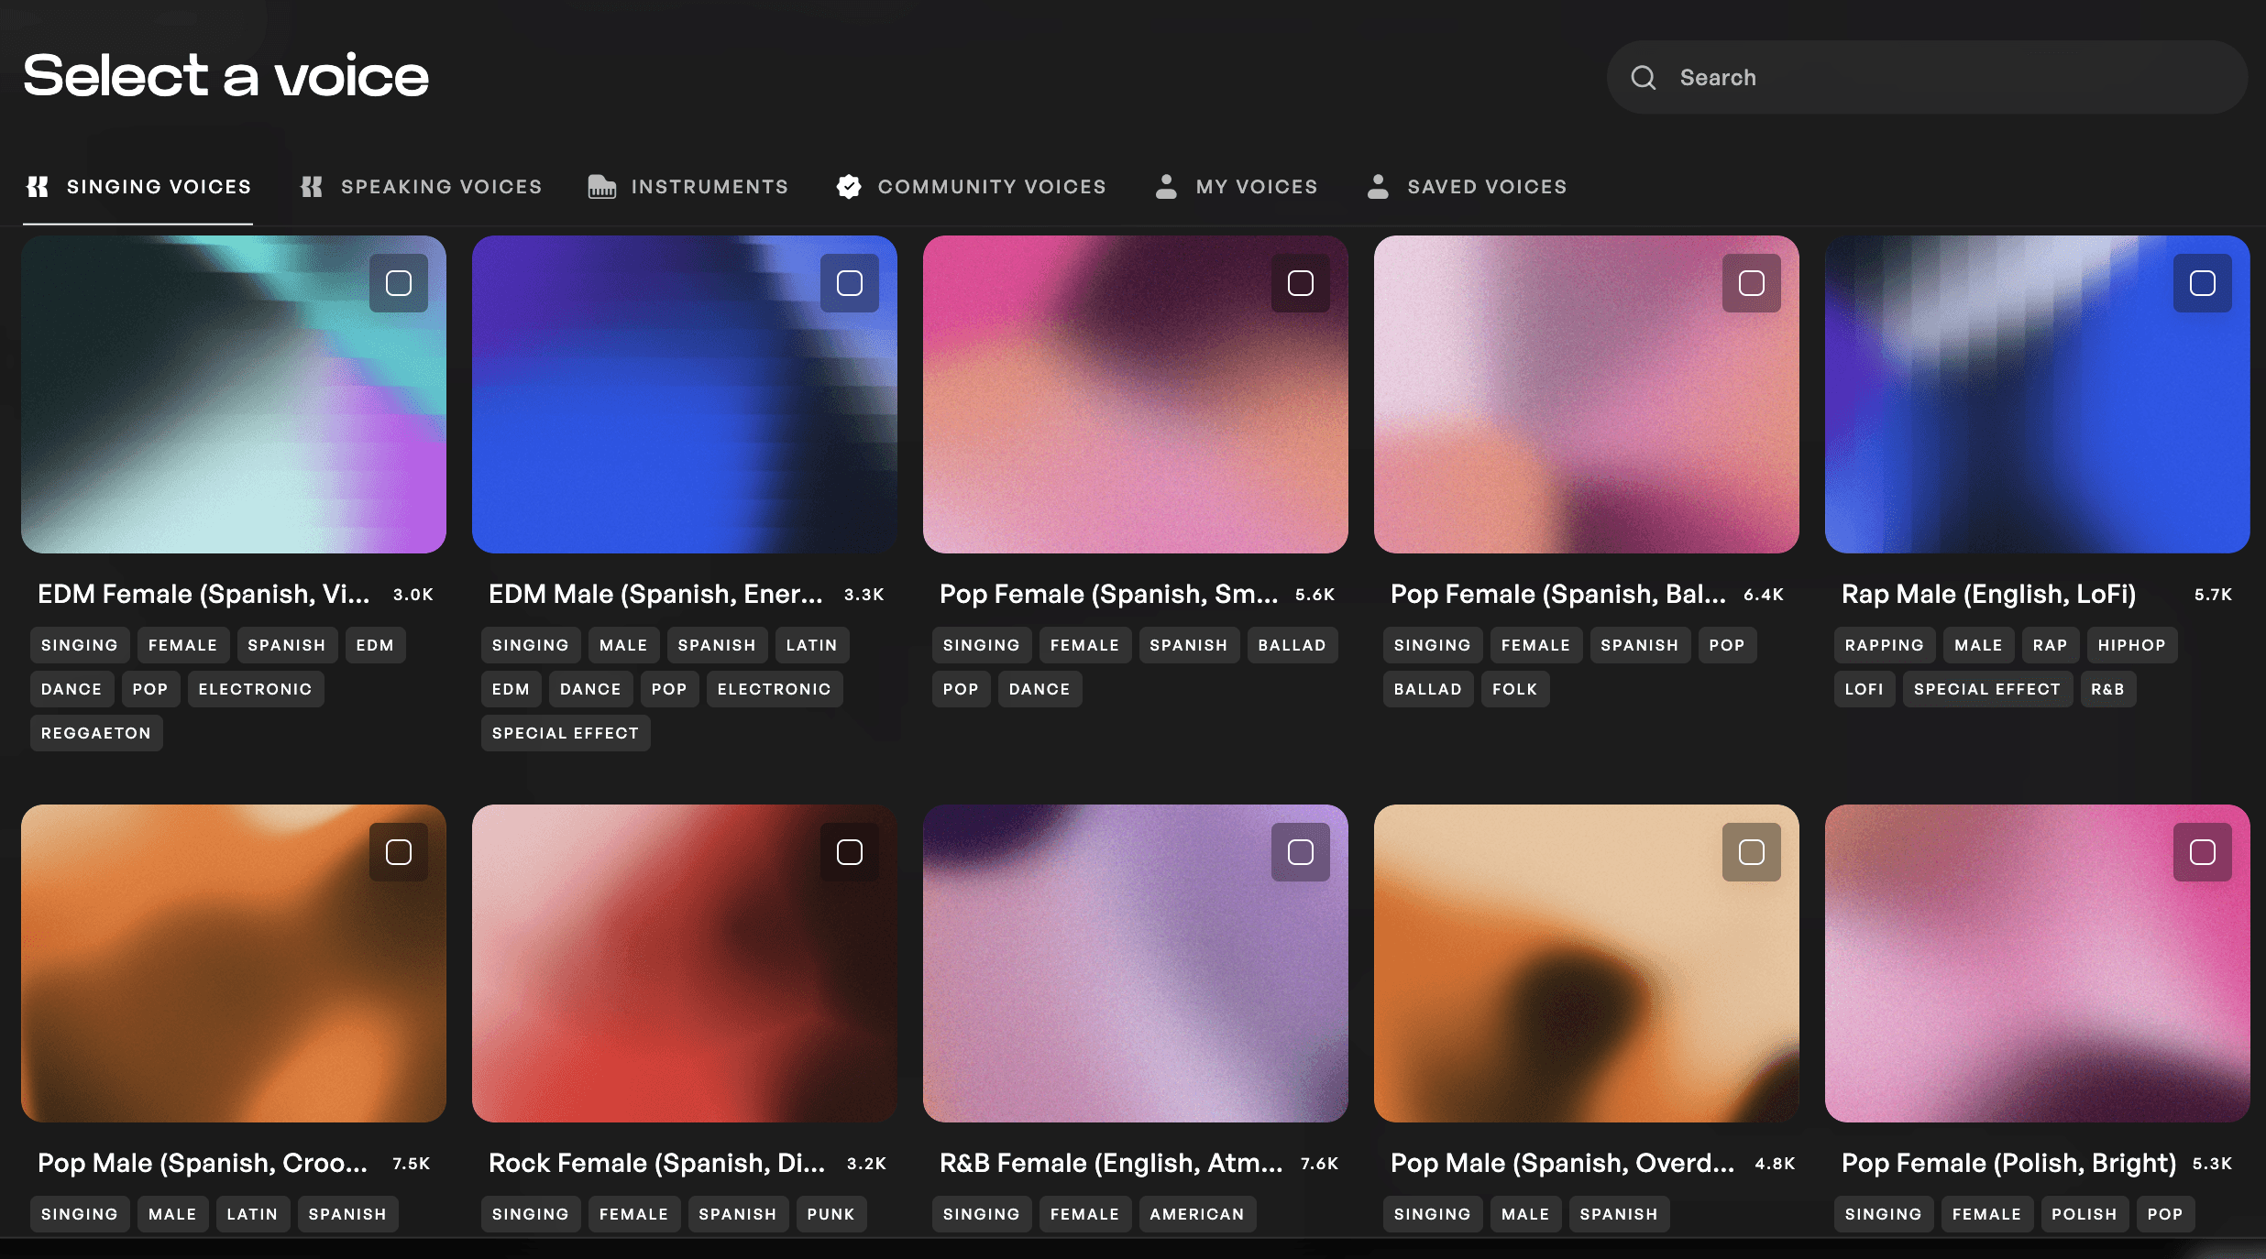The height and width of the screenshot is (1259, 2266).
Task: Click the Pop Male (Spanish, Croo... title
Action: (x=203, y=1164)
